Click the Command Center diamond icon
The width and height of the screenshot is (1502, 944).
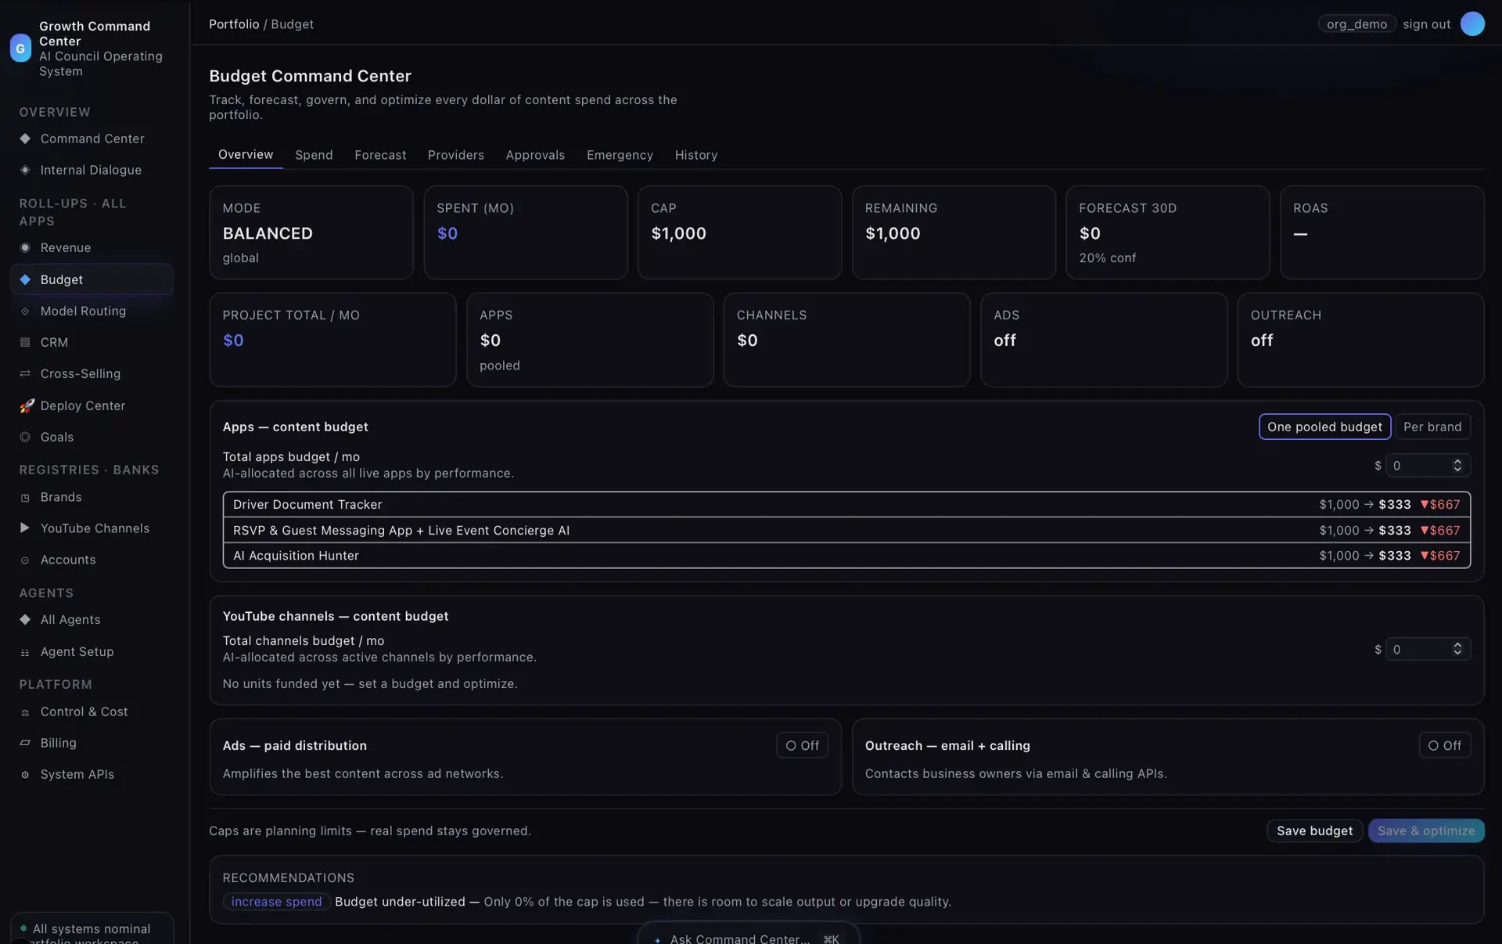pos(25,139)
